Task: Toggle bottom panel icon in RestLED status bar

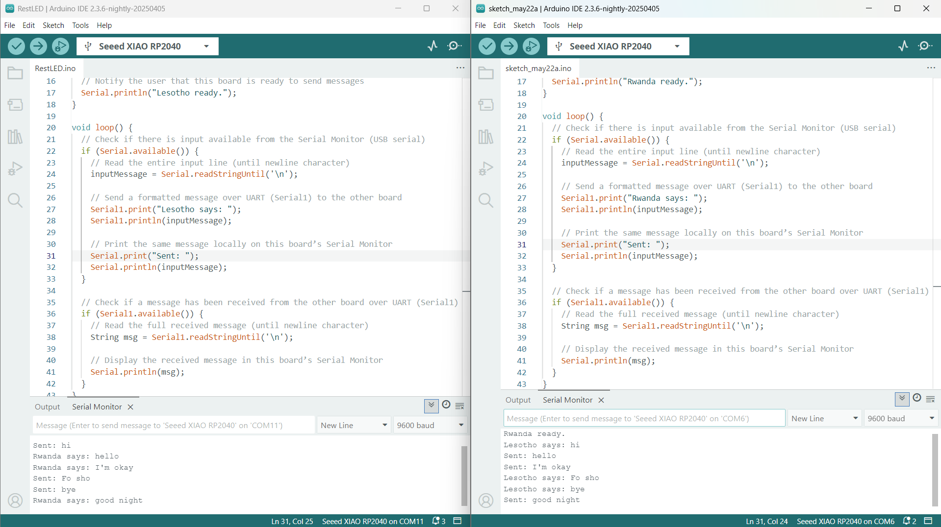Action: pos(458,521)
